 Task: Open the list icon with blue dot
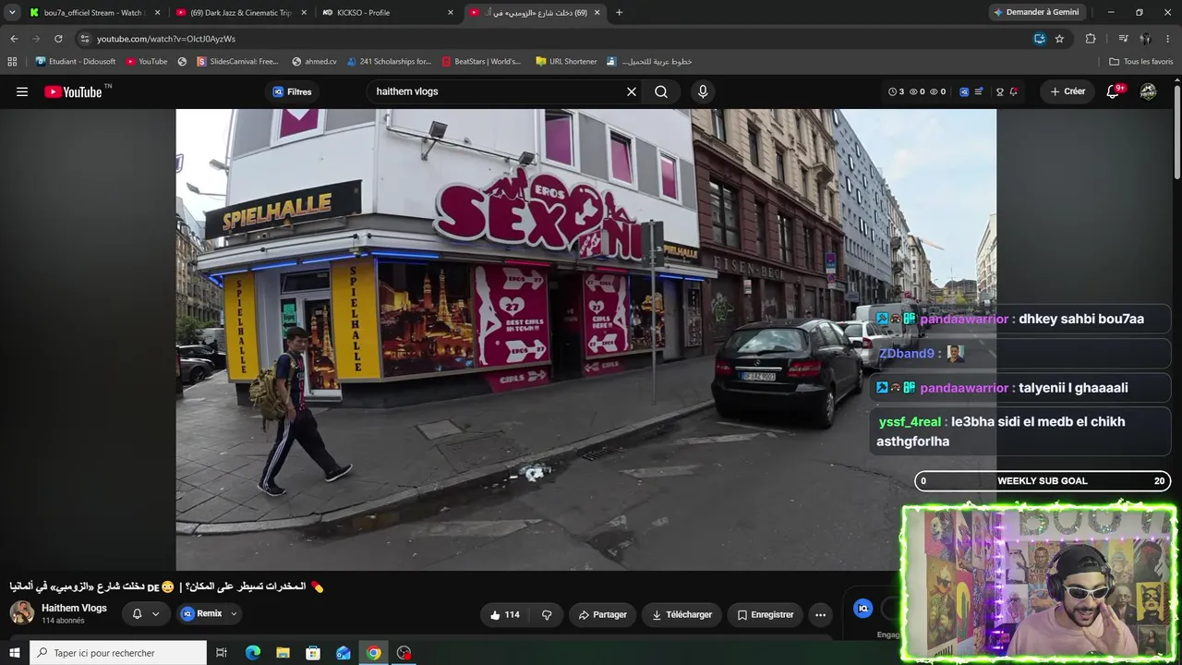(979, 91)
